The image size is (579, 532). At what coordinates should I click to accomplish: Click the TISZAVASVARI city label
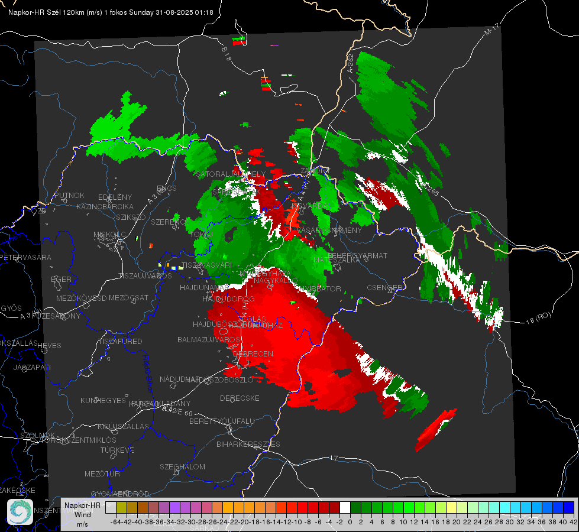coord(207,265)
